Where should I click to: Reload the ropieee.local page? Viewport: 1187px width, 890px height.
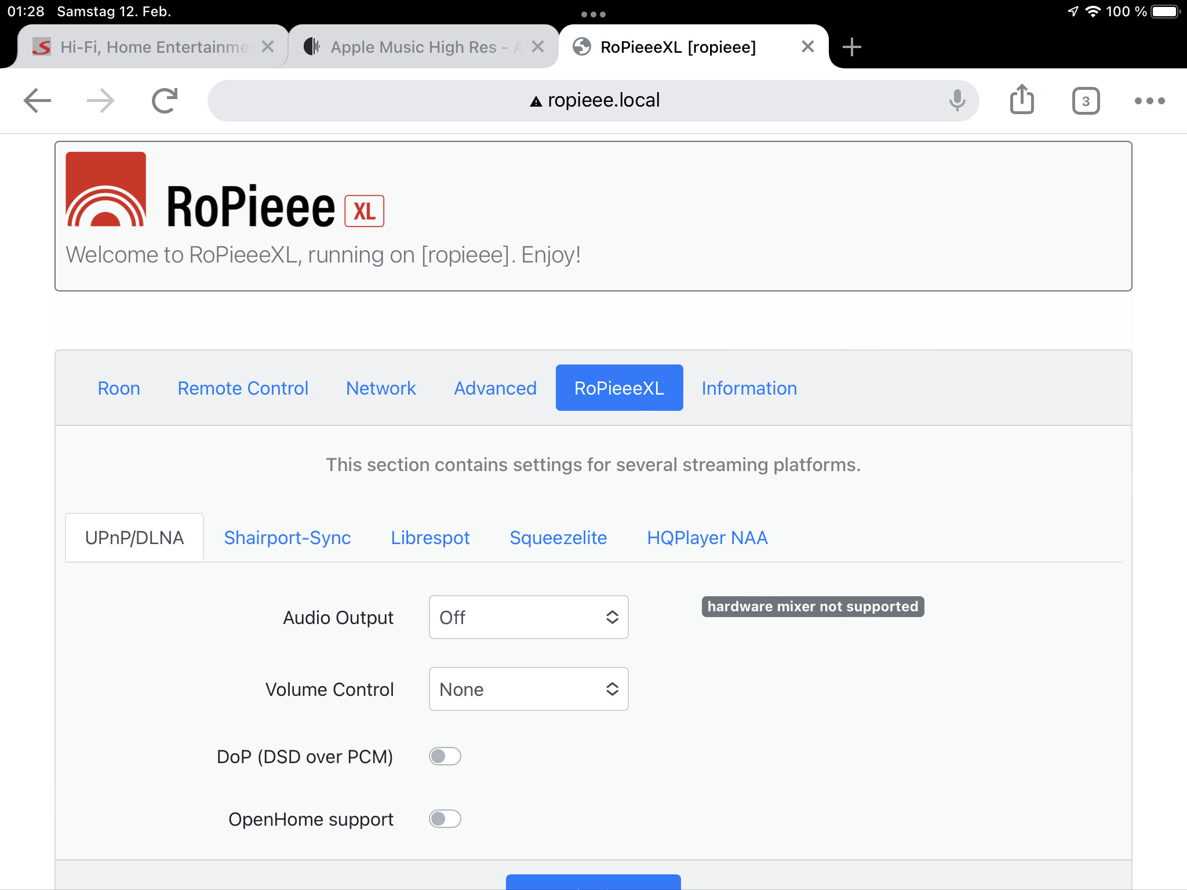(165, 101)
